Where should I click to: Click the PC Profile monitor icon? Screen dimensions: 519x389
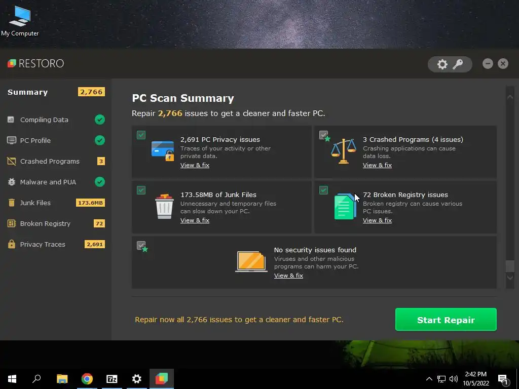point(11,140)
